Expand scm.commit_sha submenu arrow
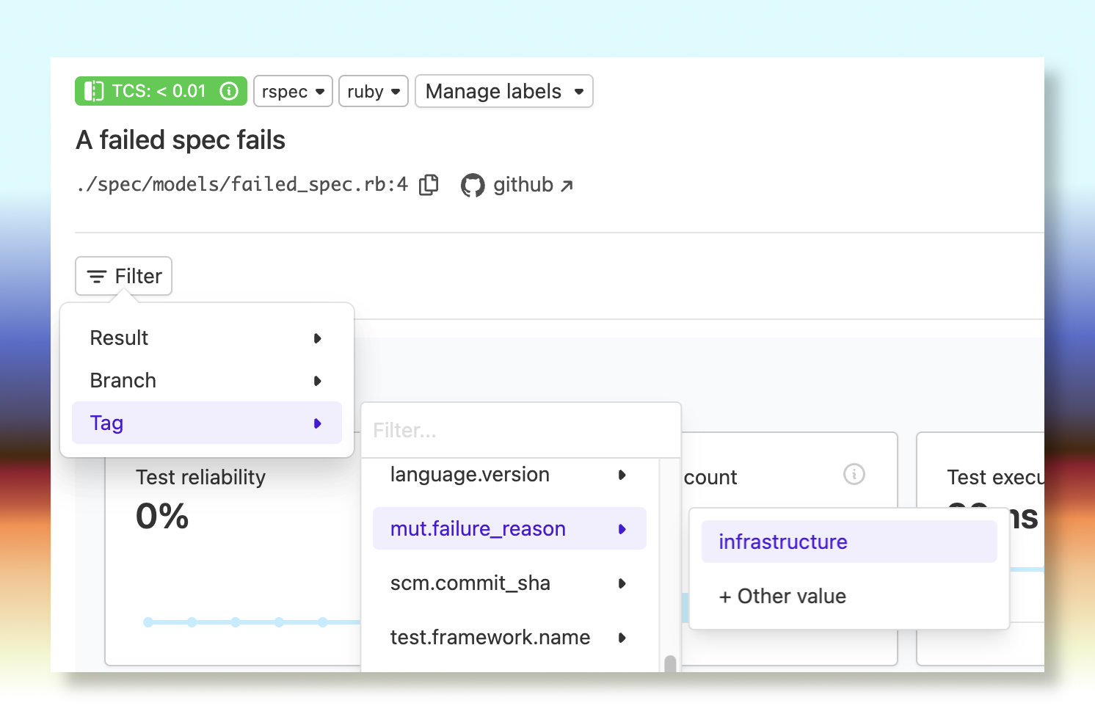Screen dimensions: 1095x725 coord(622,583)
